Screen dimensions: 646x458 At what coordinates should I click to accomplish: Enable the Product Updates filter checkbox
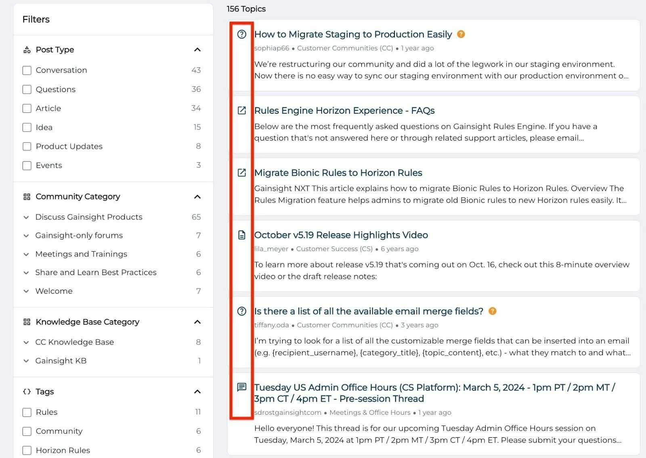[x=27, y=146]
